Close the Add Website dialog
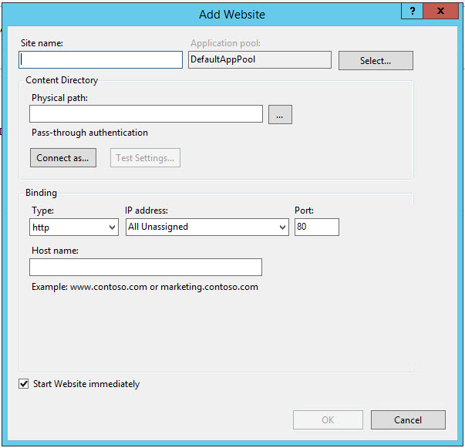Image resolution: width=465 pixels, height=448 pixels. coord(440,11)
